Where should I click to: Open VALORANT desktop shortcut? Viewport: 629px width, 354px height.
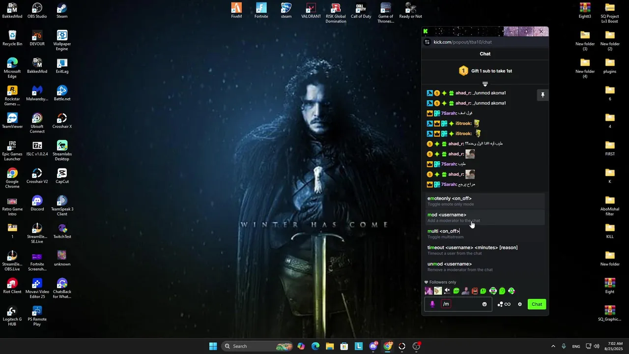[x=311, y=11]
